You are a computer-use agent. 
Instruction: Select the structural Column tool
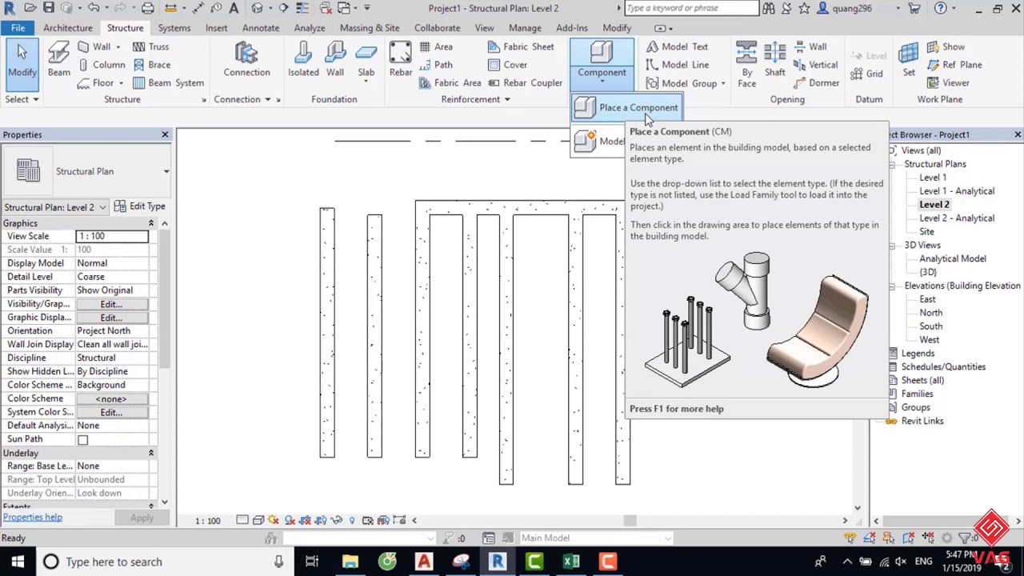coord(101,65)
